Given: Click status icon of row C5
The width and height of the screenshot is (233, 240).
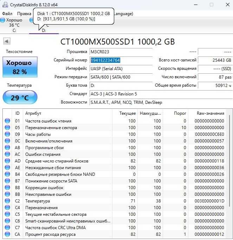Looking at the screenshot, I should (7, 214).
